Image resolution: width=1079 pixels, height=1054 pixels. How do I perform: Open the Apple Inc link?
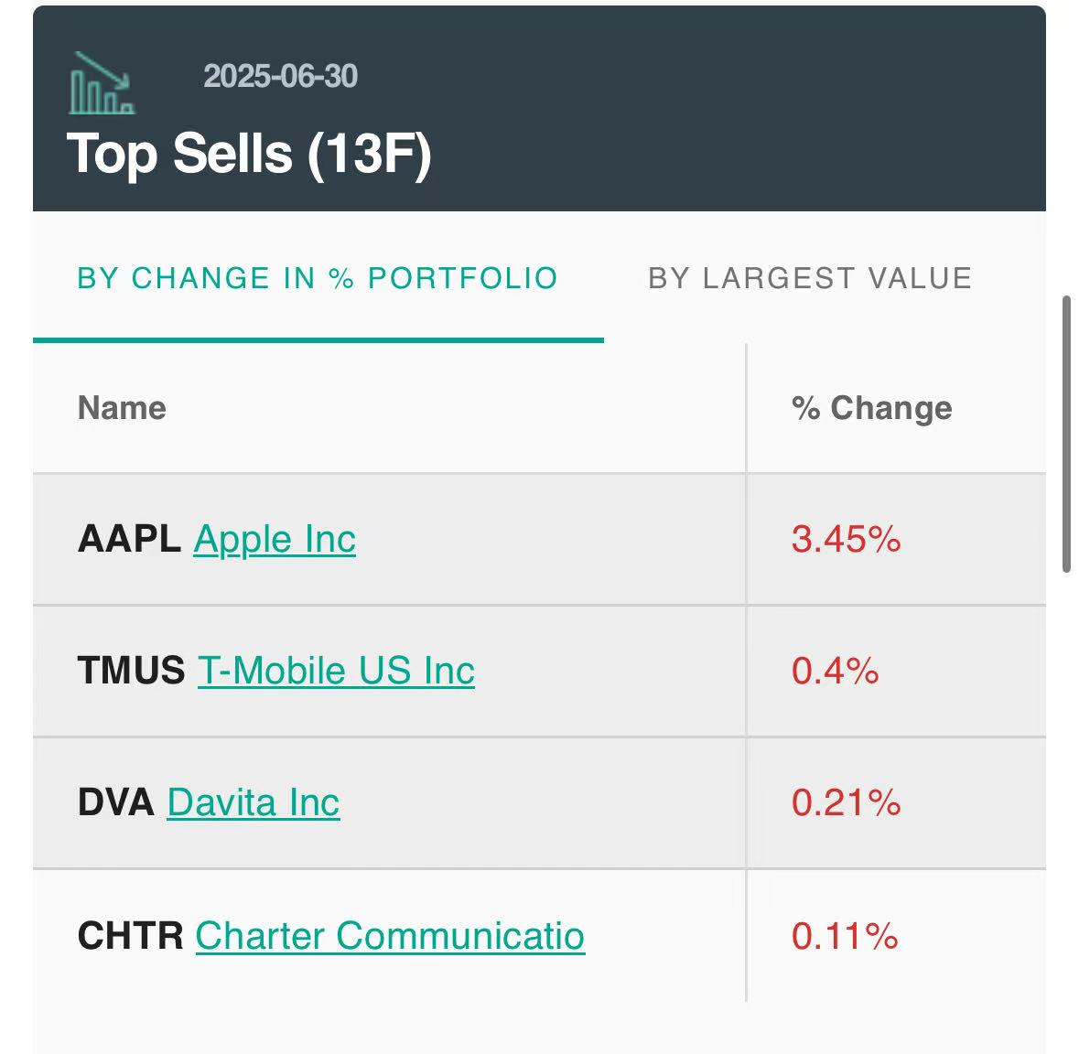tap(275, 539)
